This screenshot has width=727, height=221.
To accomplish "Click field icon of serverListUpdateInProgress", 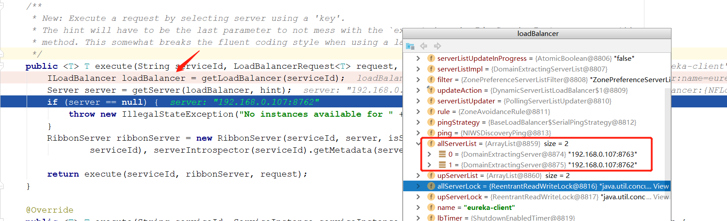I will click(431, 58).
